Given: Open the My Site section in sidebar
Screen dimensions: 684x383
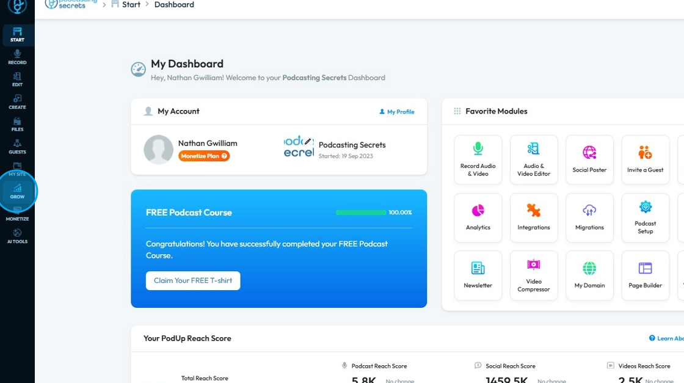Looking at the screenshot, I should click(x=17, y=169).
